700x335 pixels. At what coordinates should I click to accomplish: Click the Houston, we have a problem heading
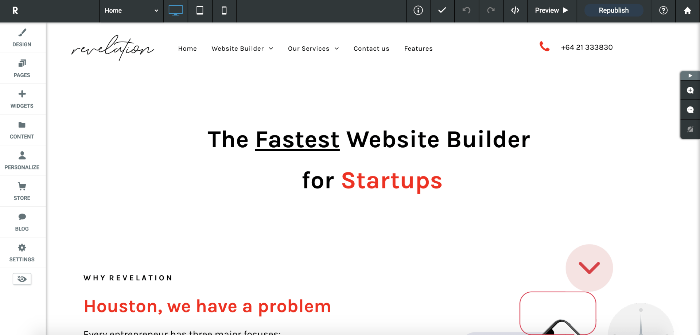[x=207, y=306]
